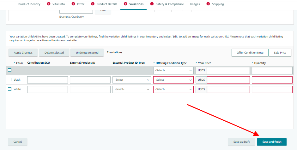297x150 pixels.
Task: Click the 'Example: Cranberry' hint text
Action: point(71,17)
